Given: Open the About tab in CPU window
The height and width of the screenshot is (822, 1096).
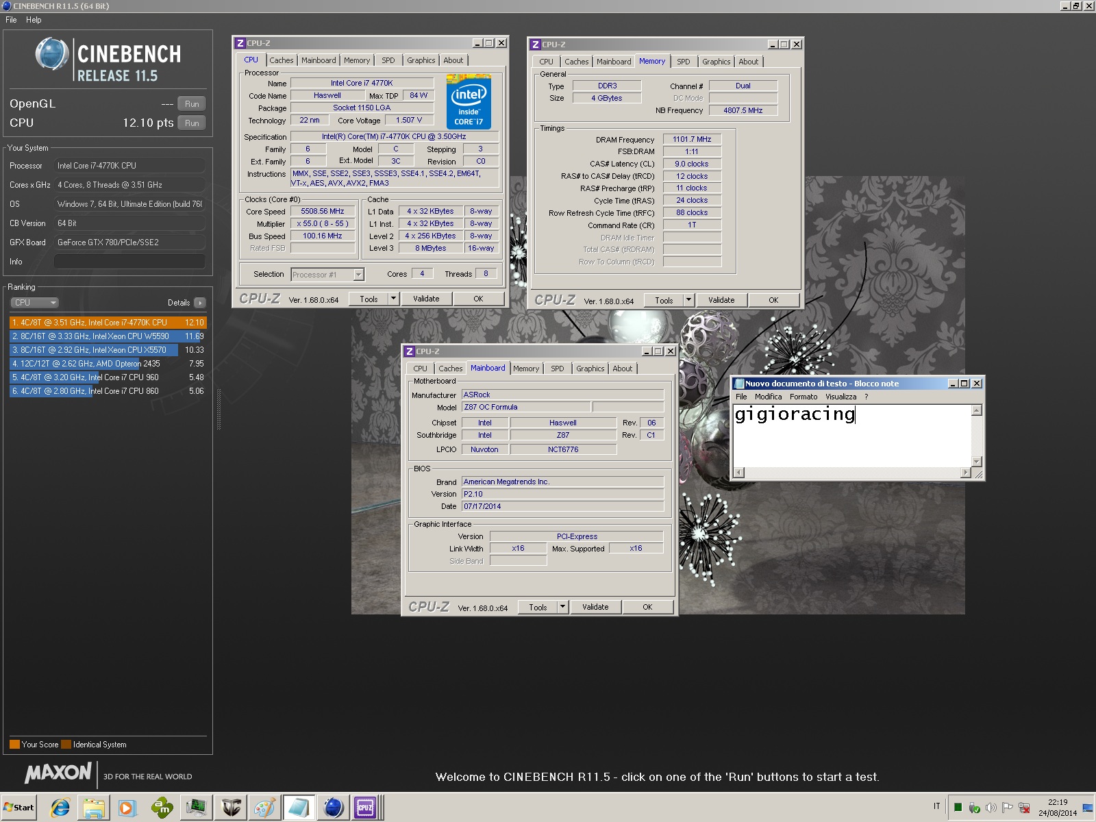Looking at the screenshot, I should [x=453, y=60].
